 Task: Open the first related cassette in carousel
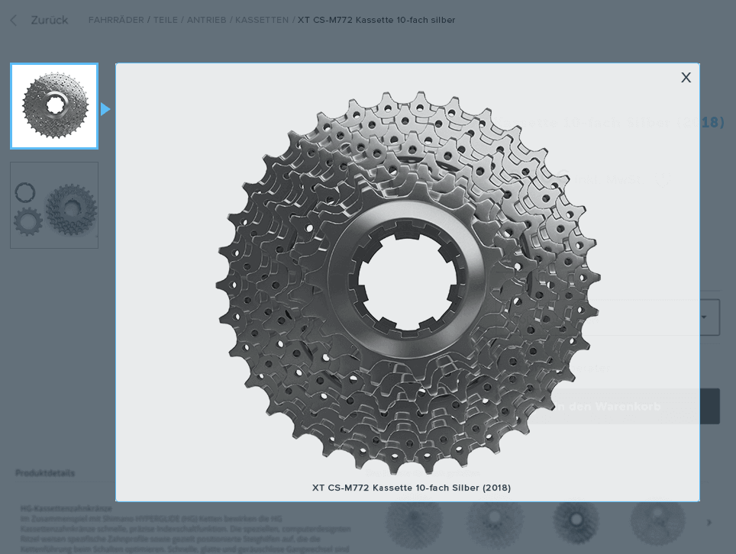coord(415,523)
